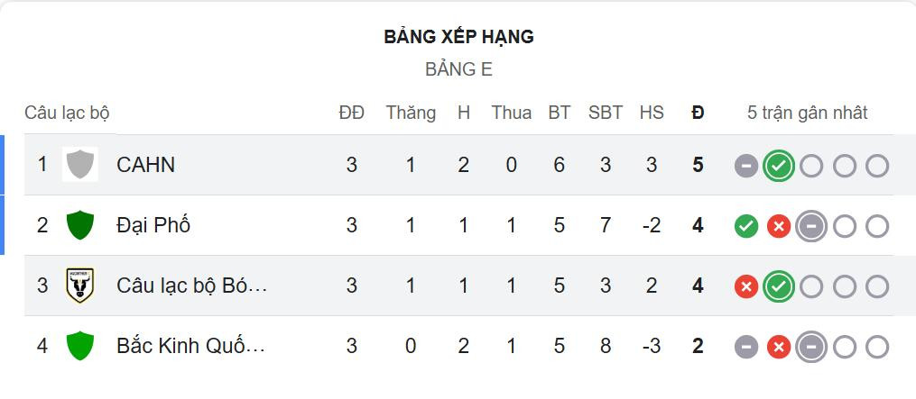Click the BẢNG E group label
This screenshot has width=916, height=399.
tap(458, 69)
